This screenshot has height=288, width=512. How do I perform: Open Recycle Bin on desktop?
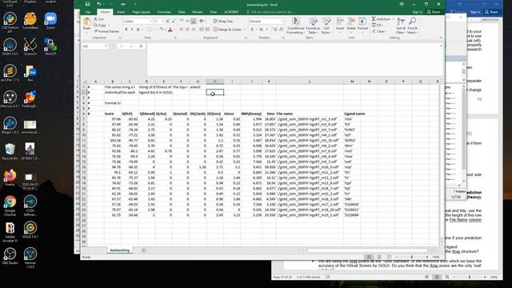coord(10,151)
